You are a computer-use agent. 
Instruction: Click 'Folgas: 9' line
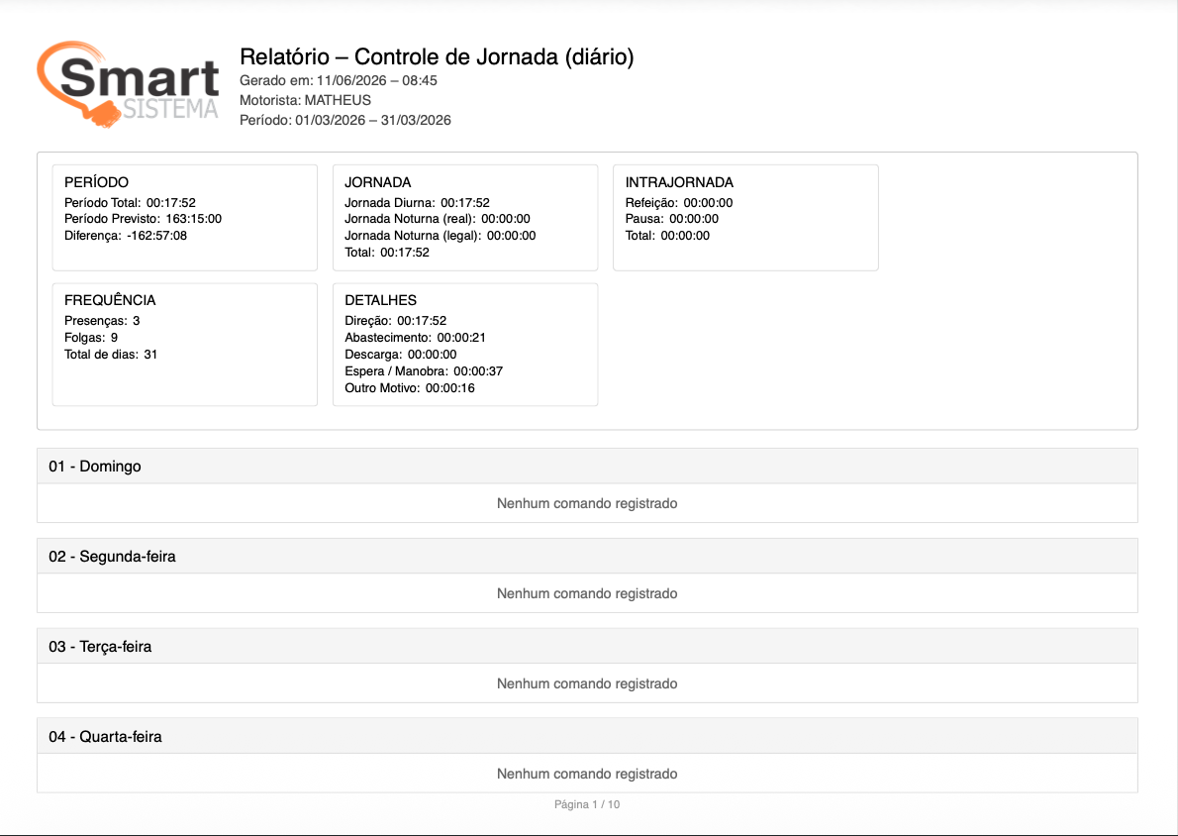(x=91, y=338)
